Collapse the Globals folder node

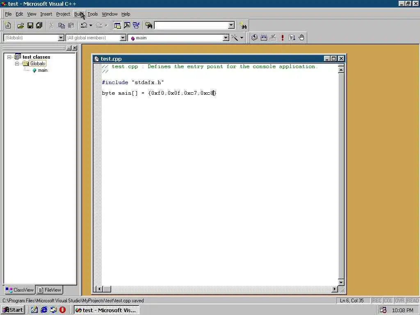coord(17,64)
